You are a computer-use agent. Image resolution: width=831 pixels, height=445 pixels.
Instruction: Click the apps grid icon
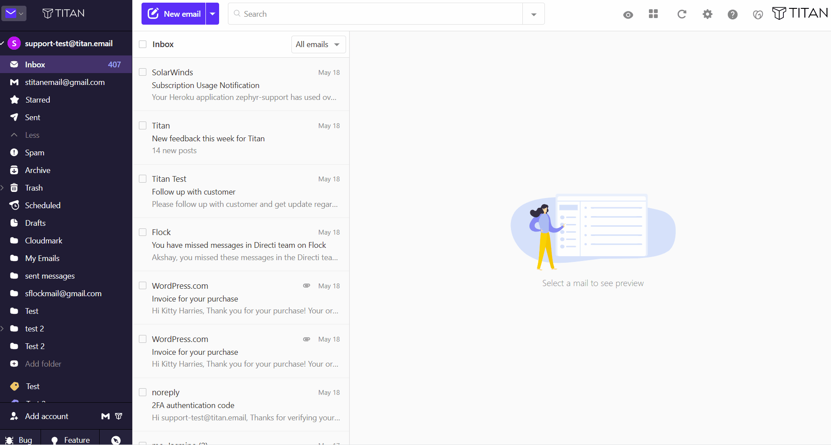[653, 14]
